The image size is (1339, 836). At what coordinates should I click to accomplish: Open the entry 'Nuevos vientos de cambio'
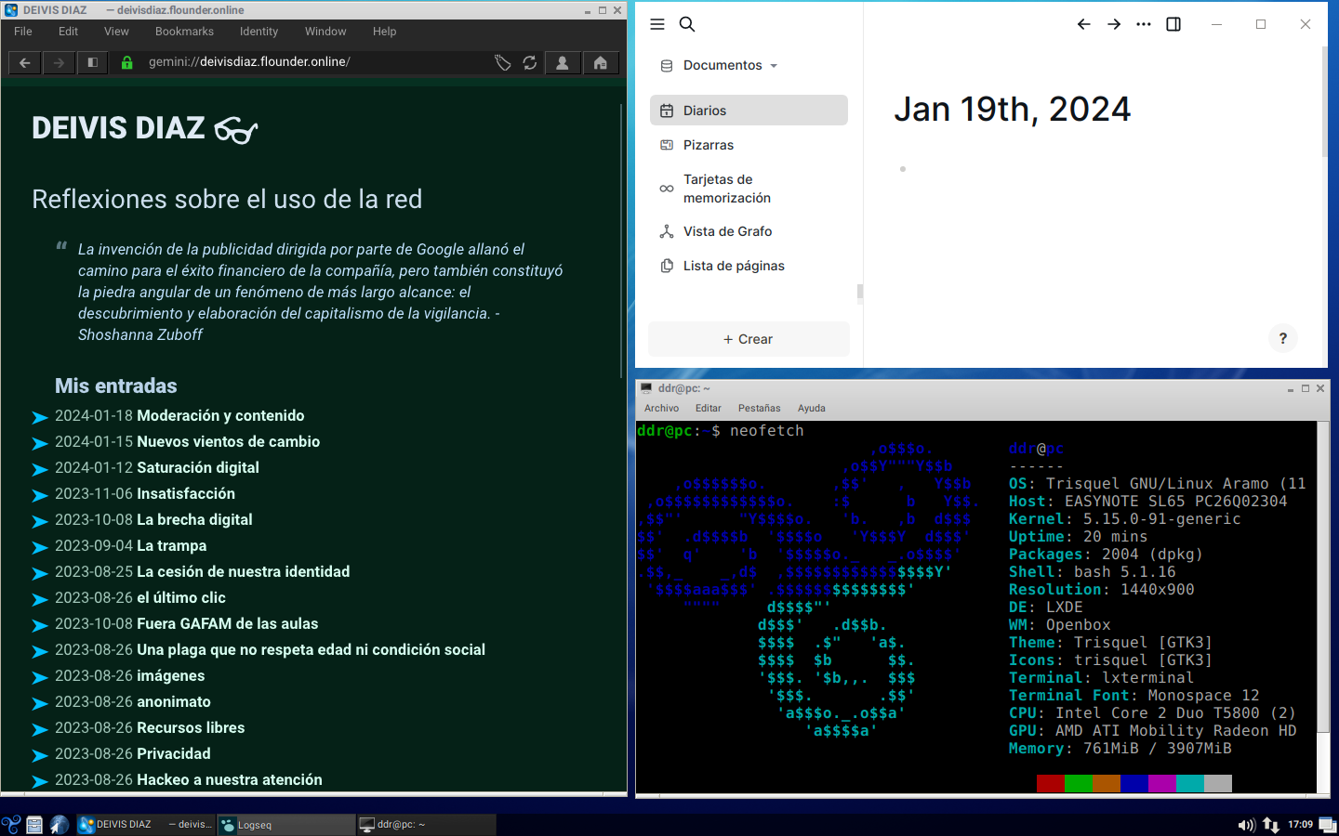tap(229, 442)
